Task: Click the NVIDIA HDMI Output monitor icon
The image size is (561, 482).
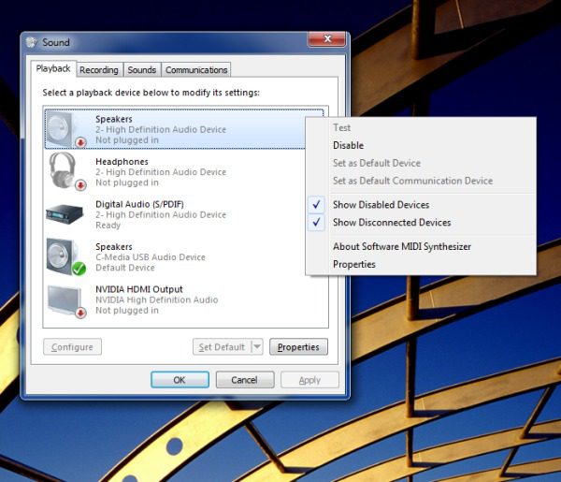Action: [66, 299]
